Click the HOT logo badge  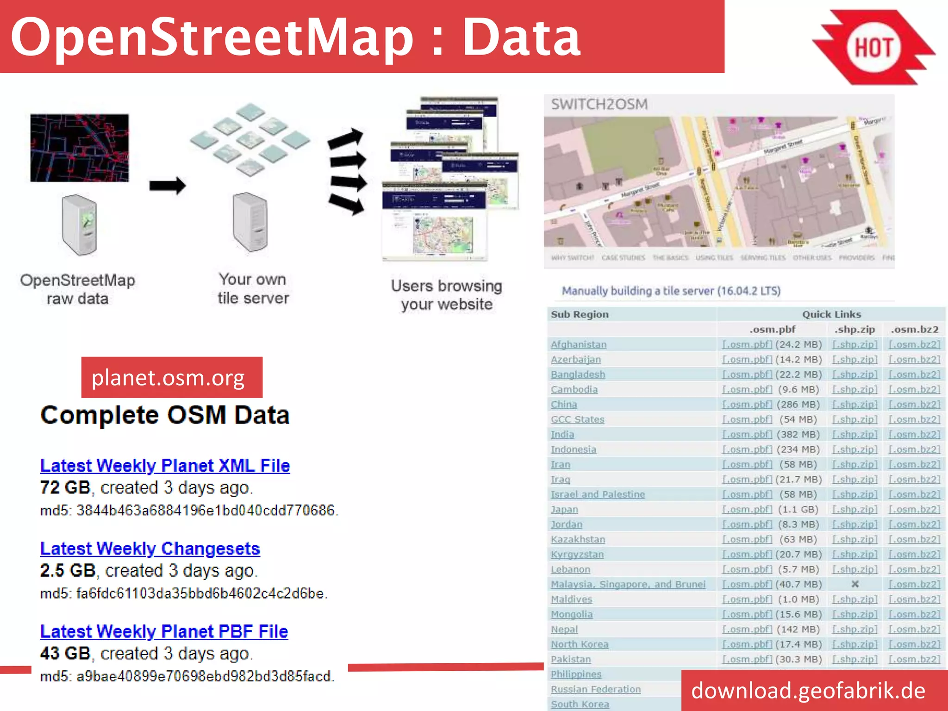coord(873,47)
